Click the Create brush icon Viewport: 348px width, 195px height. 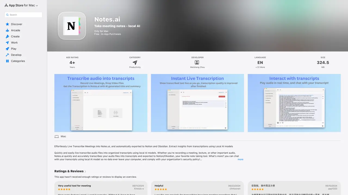7,37
